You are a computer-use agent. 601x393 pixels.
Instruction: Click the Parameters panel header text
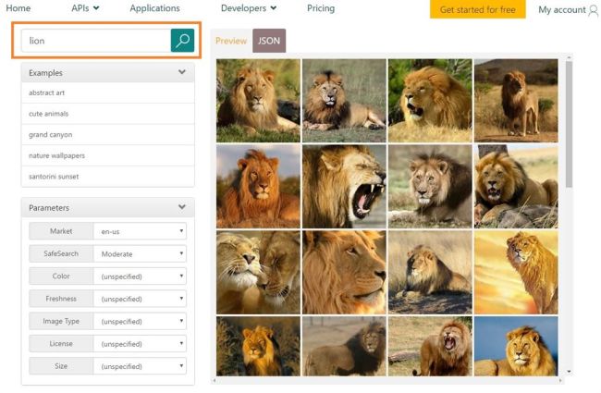coord(49,208)
